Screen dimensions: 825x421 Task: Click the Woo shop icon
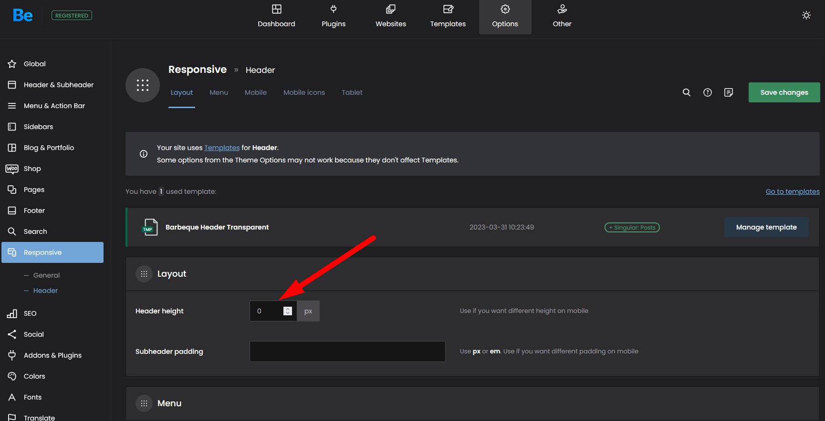[12, 169]
